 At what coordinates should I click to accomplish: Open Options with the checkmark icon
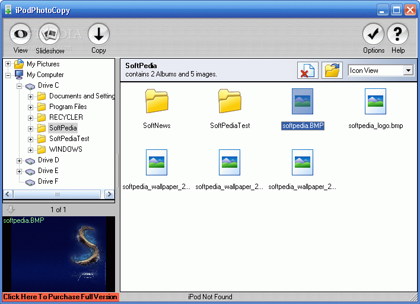point(374,34)
